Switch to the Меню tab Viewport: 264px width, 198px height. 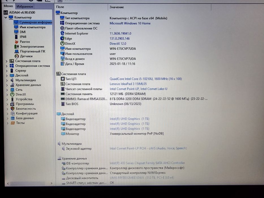click(x=8, y=6)
